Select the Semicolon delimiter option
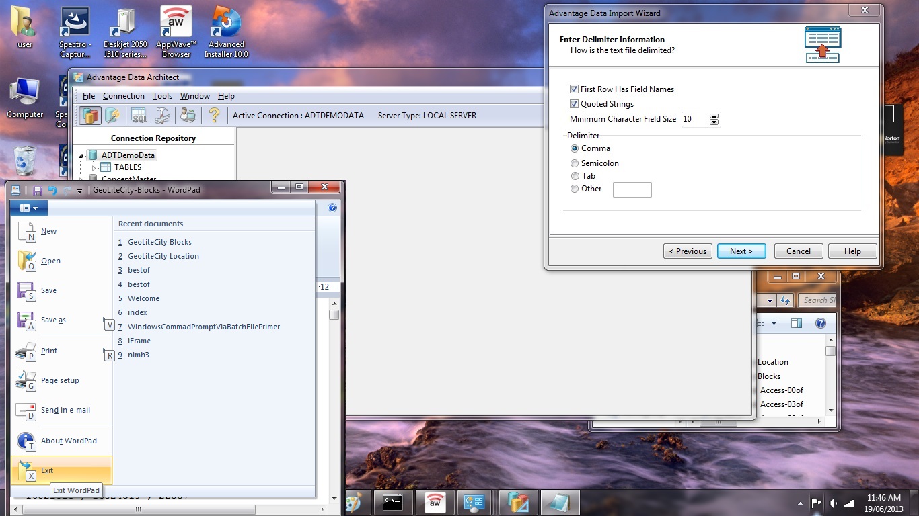Screen dimensions: 919x516 click(575, 163)
